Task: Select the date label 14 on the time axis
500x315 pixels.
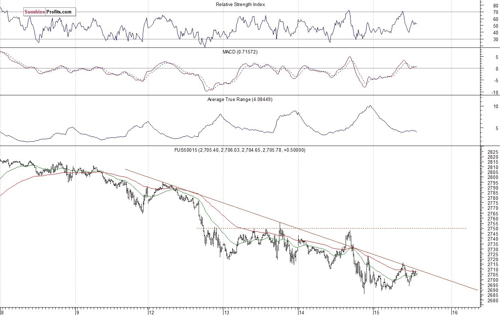Action: [x=301, y=313]
